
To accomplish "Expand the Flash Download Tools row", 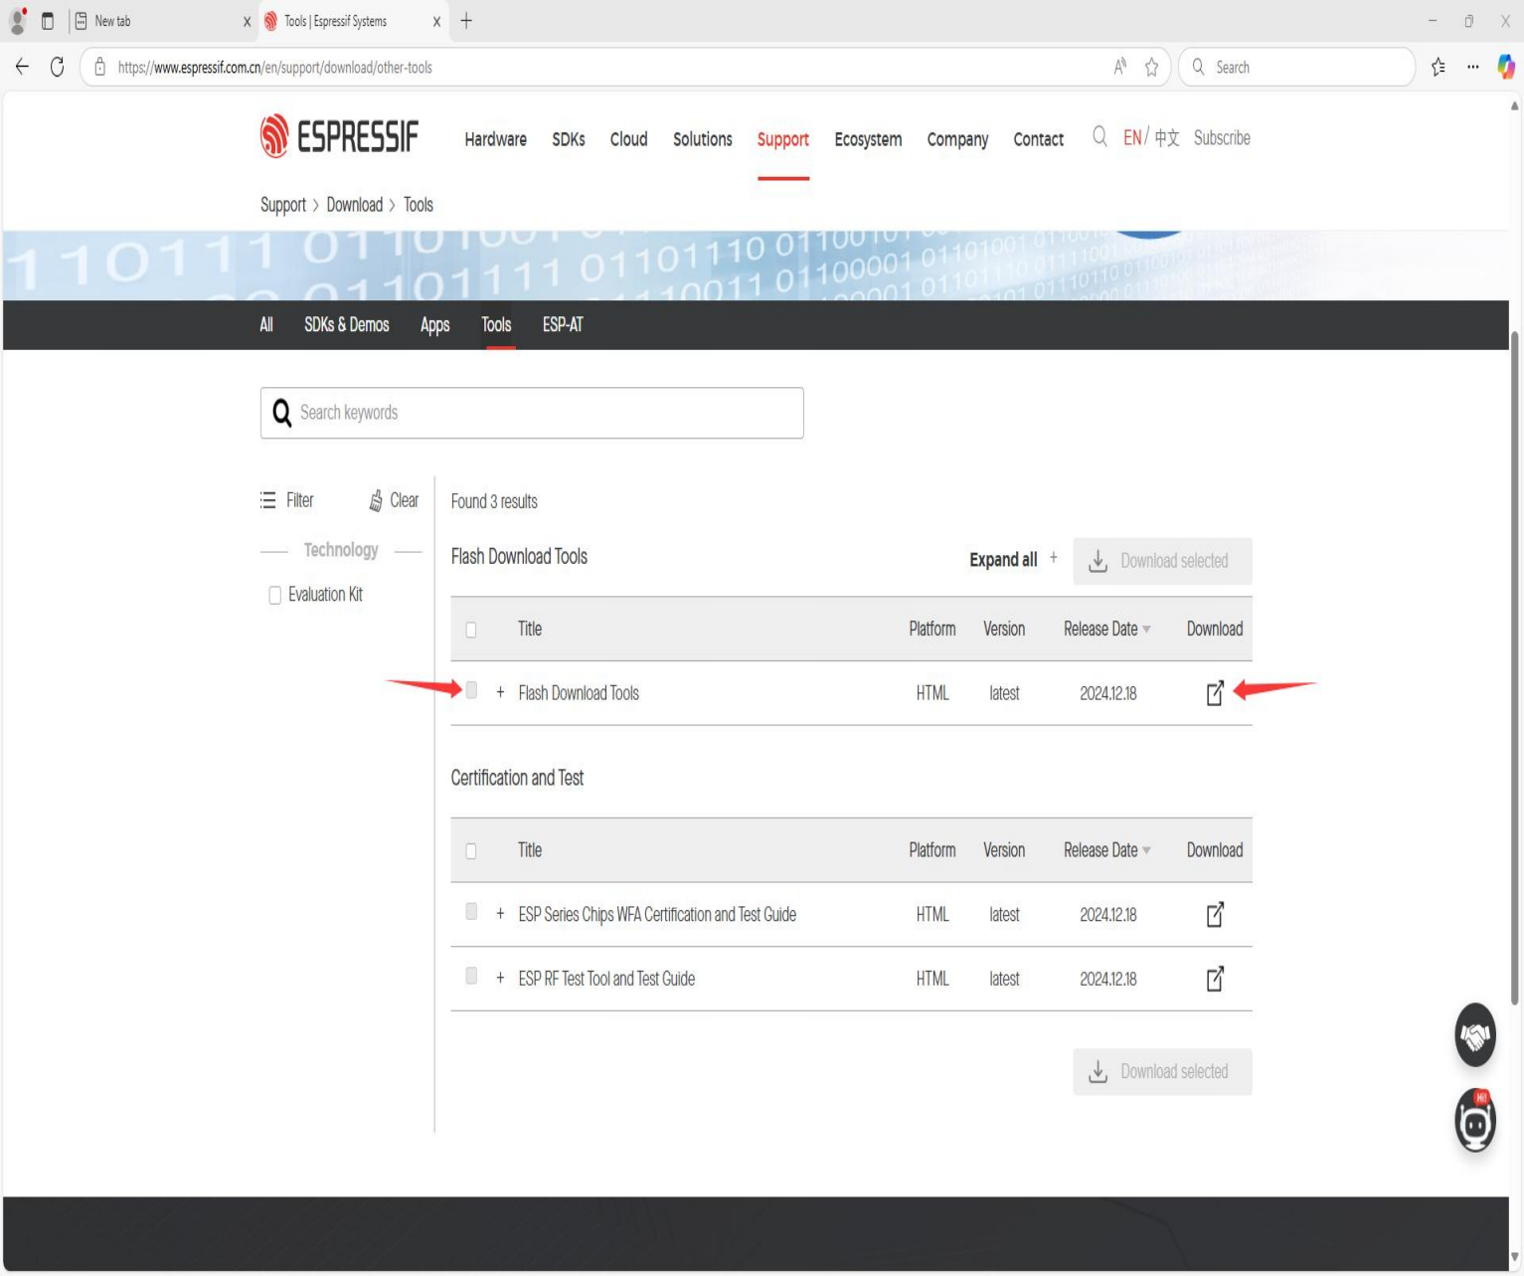I will point(500,693).
